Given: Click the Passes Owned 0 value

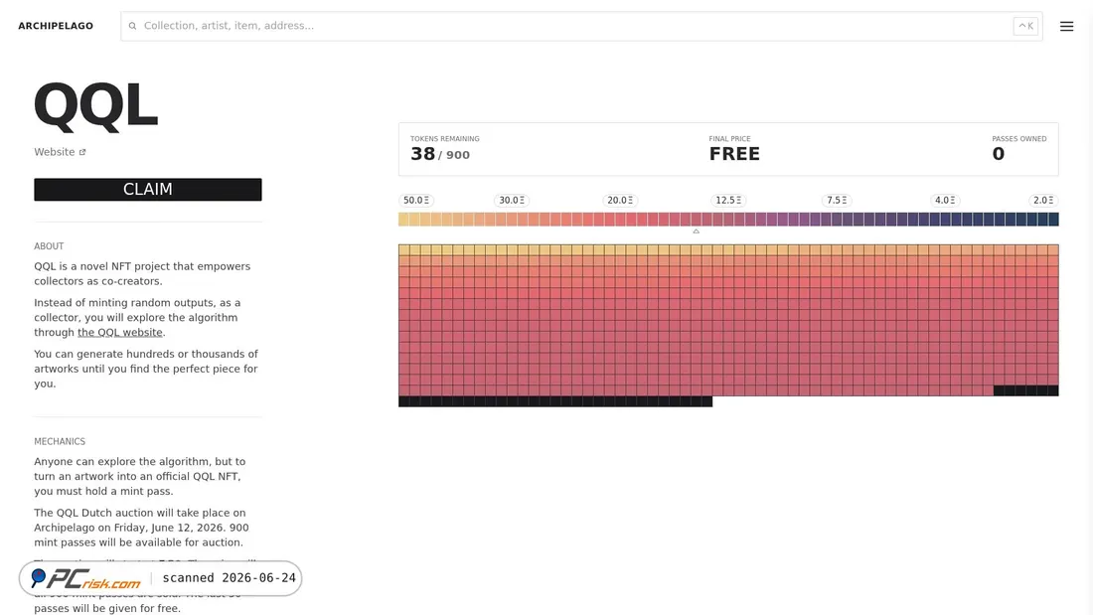Looking at the screenshot, I should click(x=999, y=154).
